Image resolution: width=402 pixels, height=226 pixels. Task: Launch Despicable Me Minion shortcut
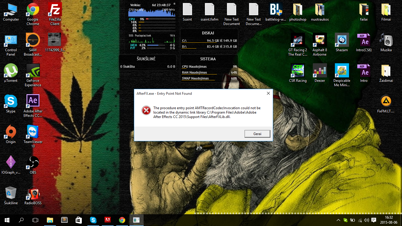(x=342, y=76)
